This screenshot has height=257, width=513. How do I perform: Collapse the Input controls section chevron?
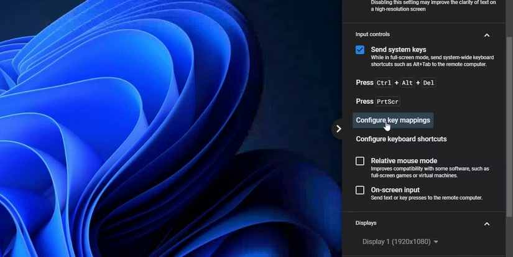point(487,35)
